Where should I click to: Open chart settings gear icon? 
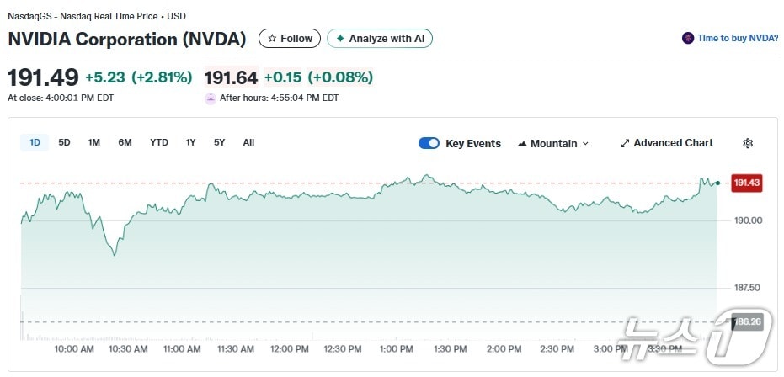pyautogui.click(x=748, y=144)
